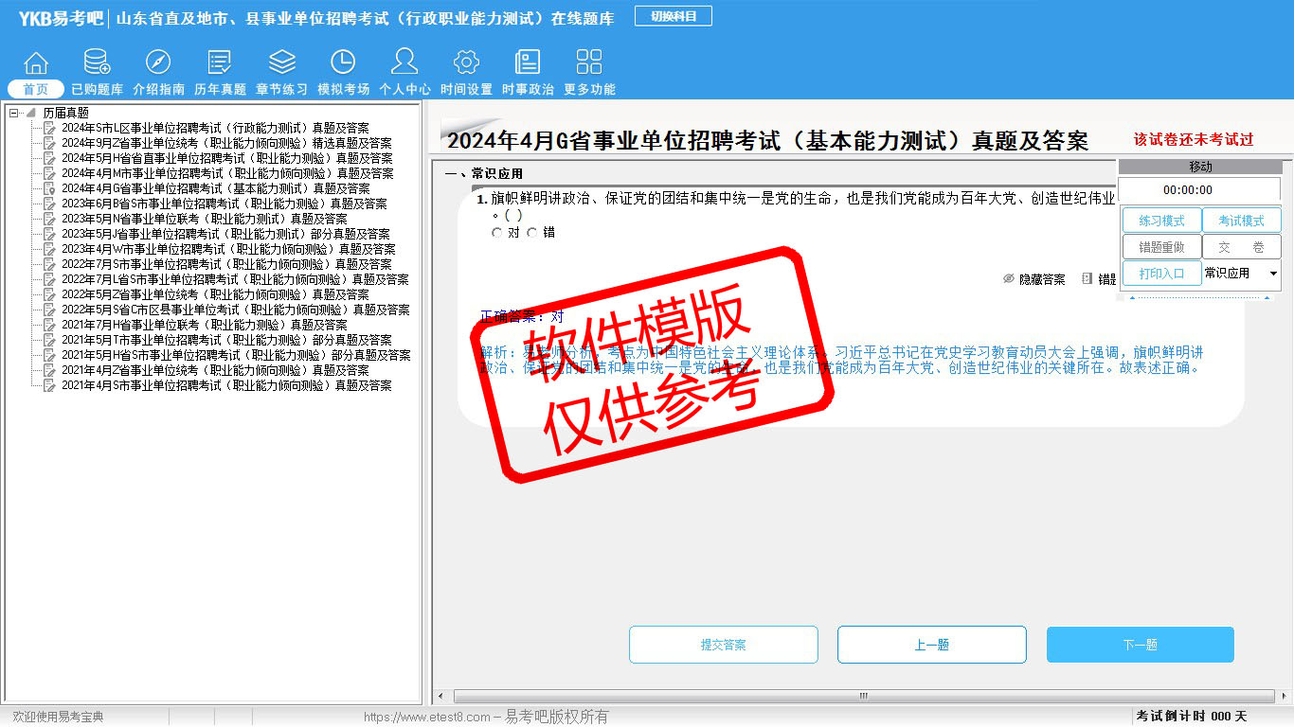Open 历年真题 past papers icon

tap(220, 63)
